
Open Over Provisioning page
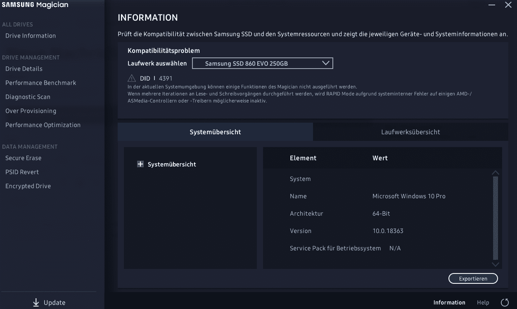pyautogui.click(x=31, y=111)
